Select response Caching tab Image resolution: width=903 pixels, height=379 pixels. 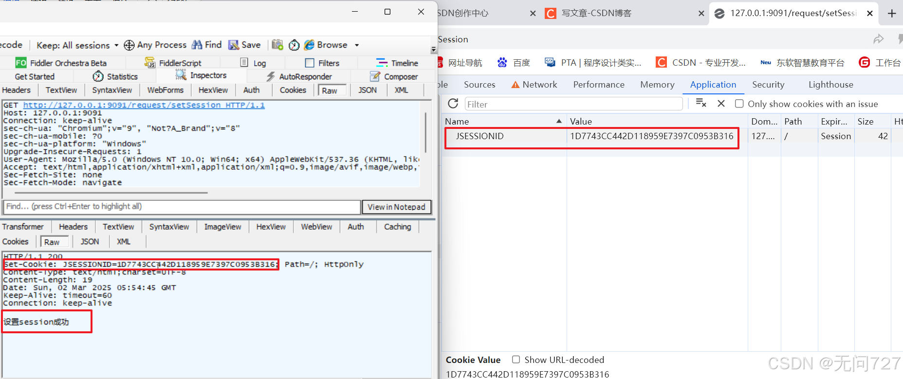[398, 227]
